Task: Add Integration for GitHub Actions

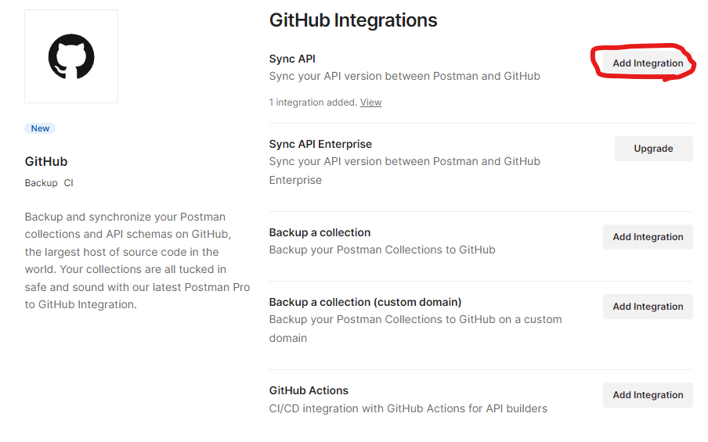Action: click(x=648, y=395)
